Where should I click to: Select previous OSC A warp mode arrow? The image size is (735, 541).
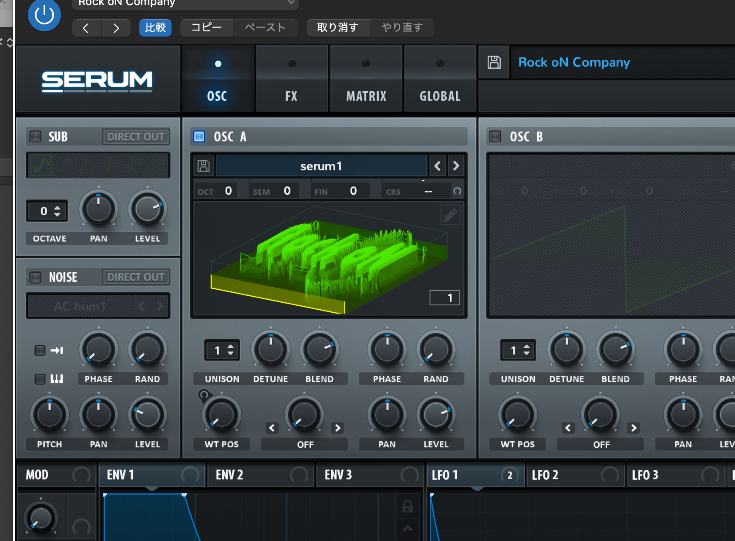272,428
